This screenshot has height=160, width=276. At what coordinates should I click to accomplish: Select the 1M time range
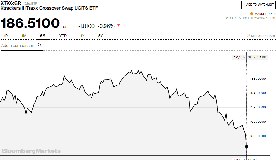[x=24, y=36]
